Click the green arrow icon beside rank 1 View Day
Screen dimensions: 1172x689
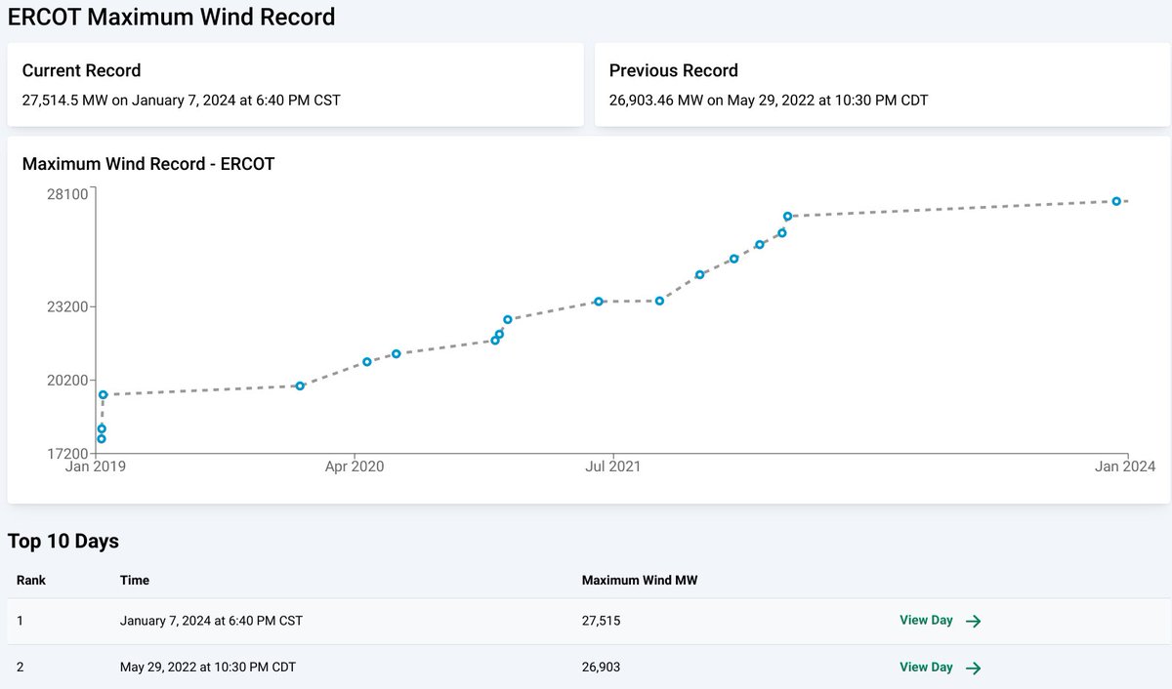click(x=973, y=620)
